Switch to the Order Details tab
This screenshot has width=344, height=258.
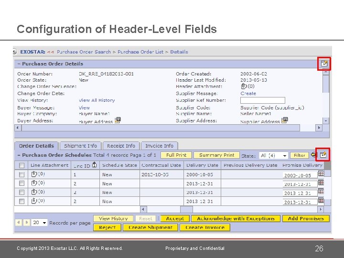coord(36,146)
